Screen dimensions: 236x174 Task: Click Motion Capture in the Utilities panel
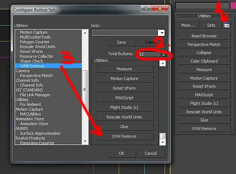[204, 78]
